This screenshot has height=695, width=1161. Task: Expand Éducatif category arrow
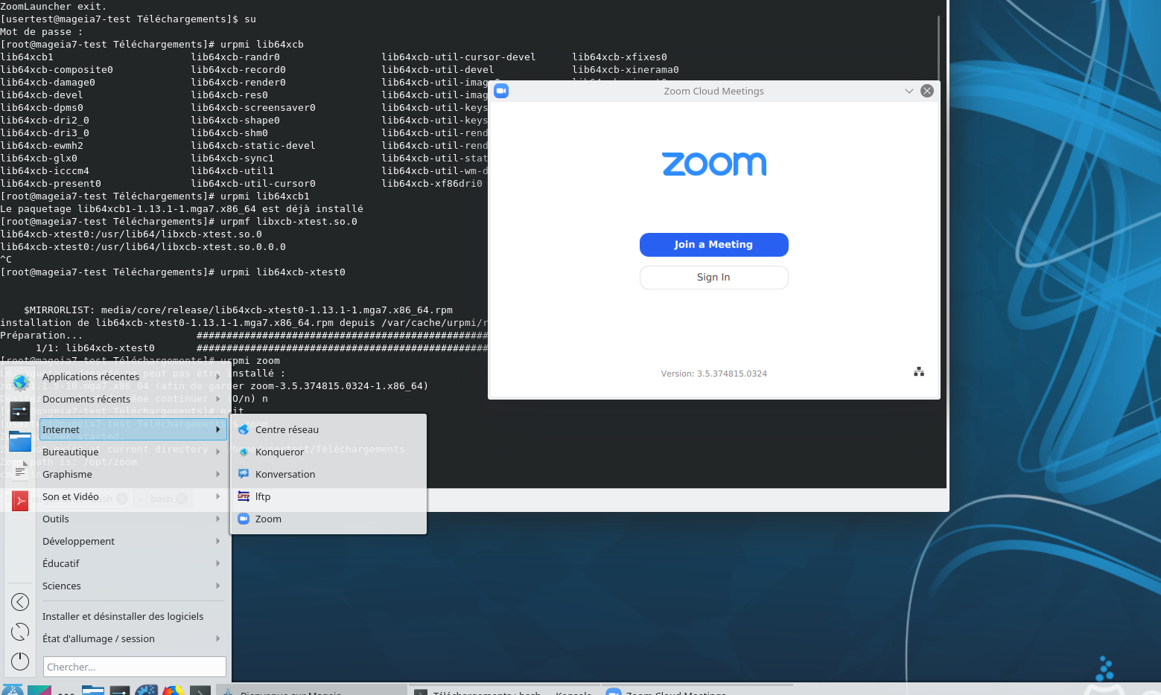[218, 563]
